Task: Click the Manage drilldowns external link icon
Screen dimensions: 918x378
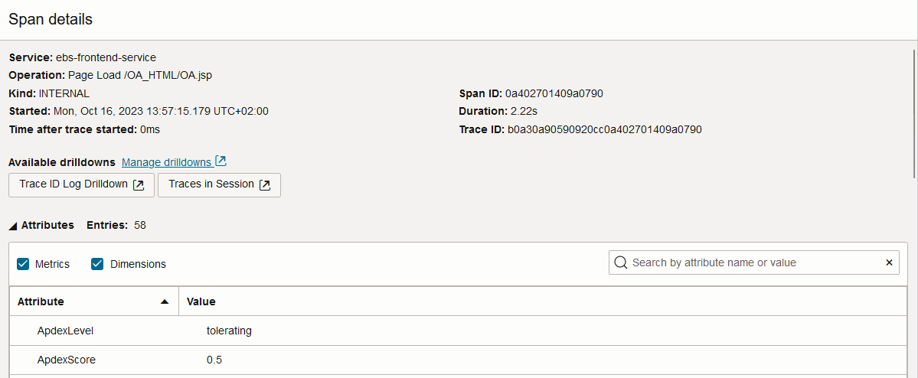Action: (x=221, y=161)
